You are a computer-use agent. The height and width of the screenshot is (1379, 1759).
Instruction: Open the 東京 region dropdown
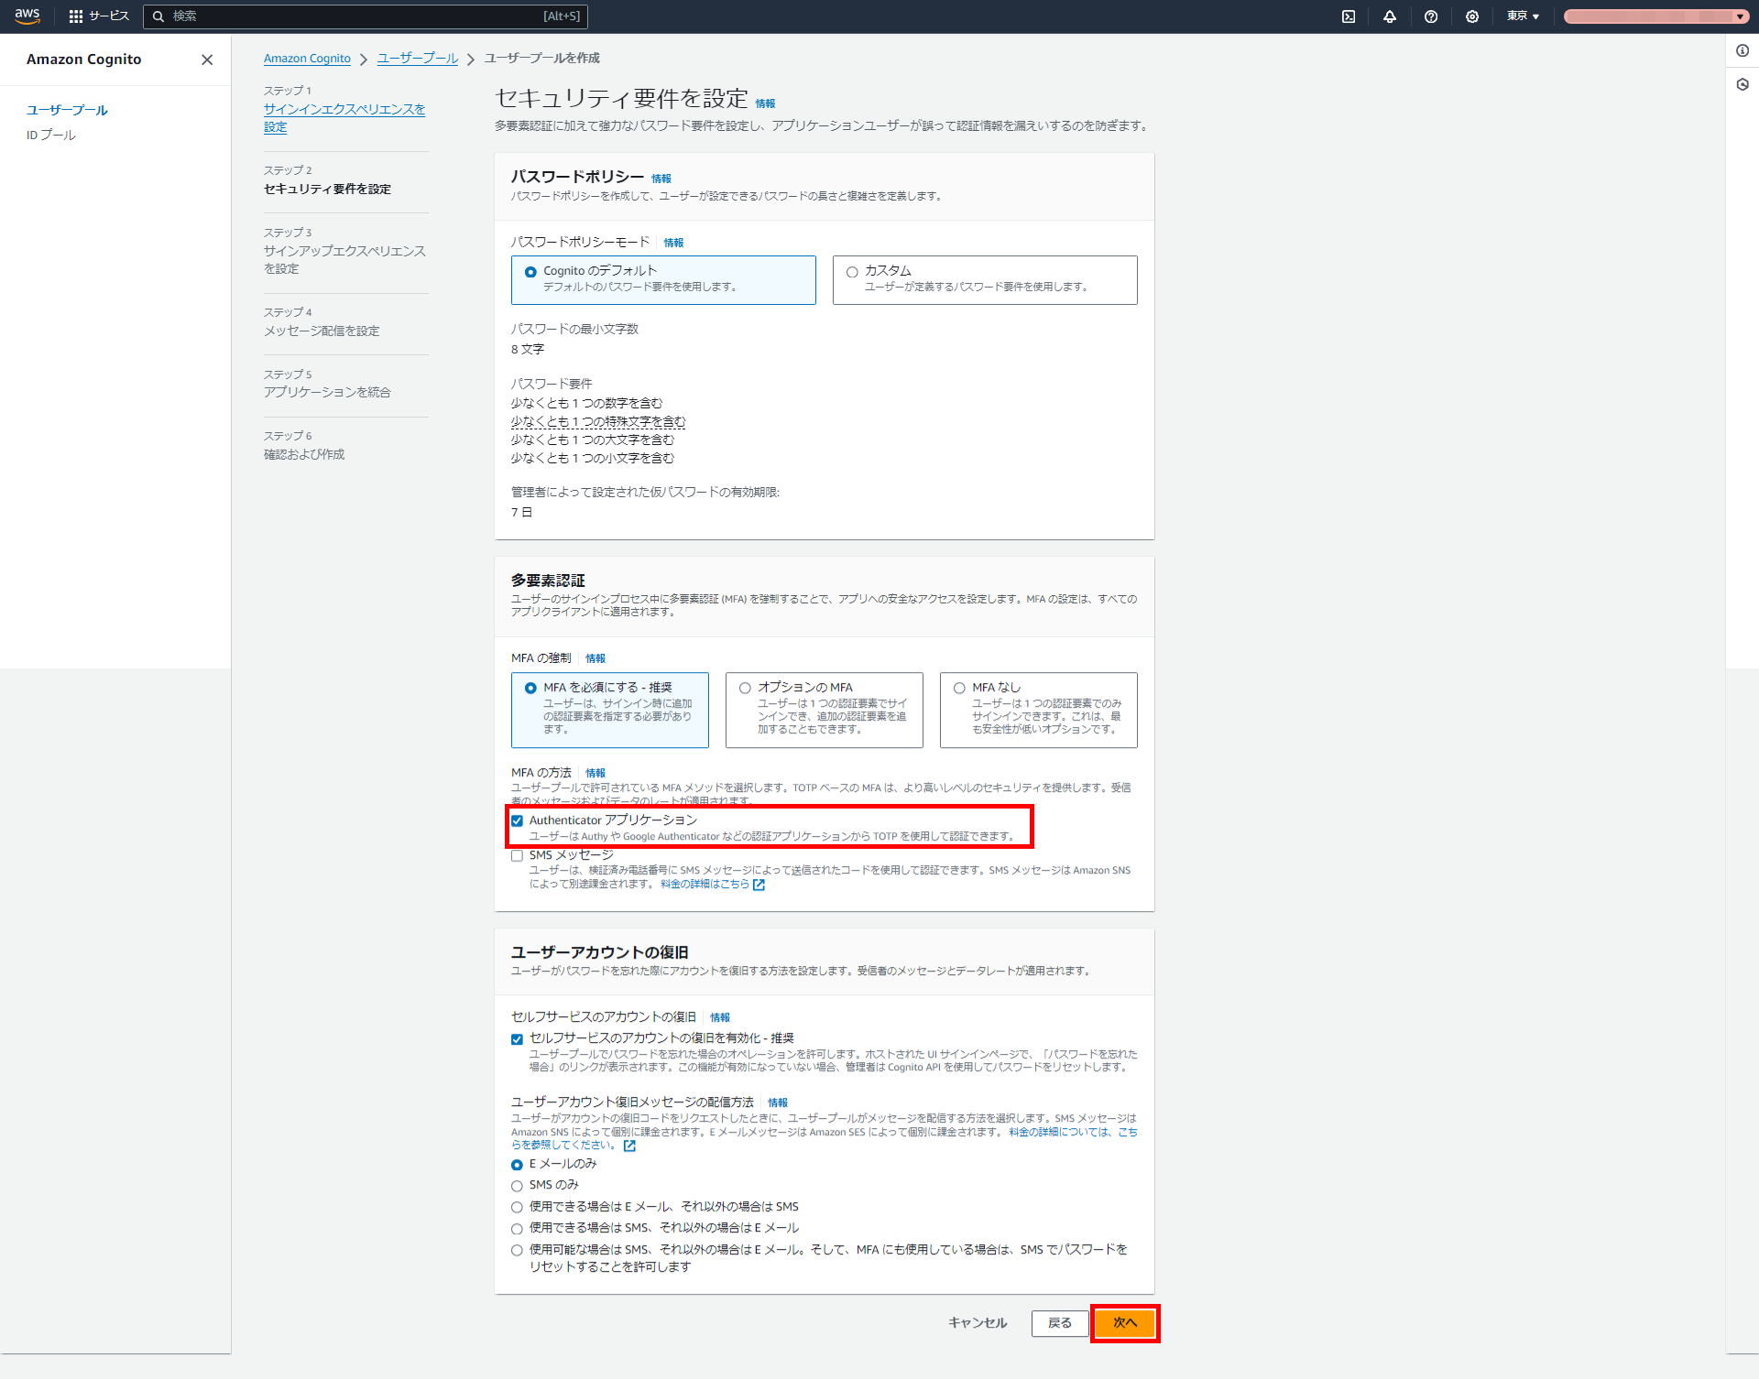[x=1521, y=16]
